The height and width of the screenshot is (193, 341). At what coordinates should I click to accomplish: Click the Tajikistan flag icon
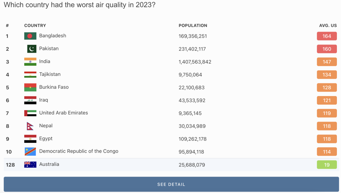(x=30, y=75)
